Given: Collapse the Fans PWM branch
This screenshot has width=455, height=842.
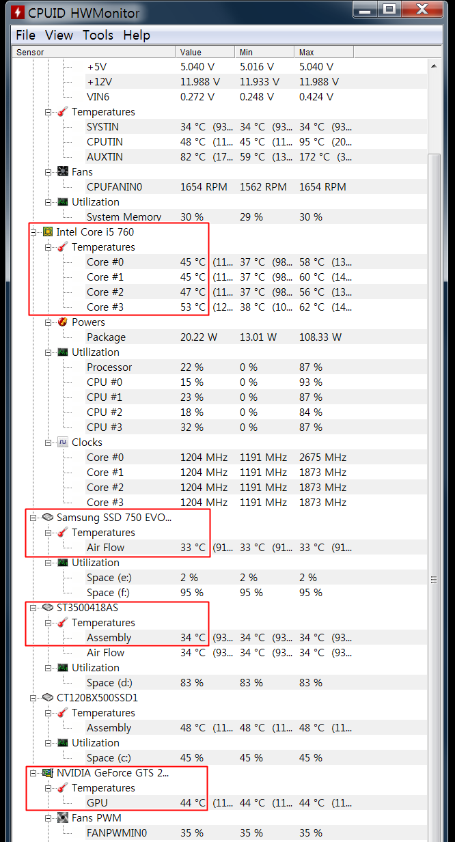Looking at the screenshot, I should click(x=49, y=818).
